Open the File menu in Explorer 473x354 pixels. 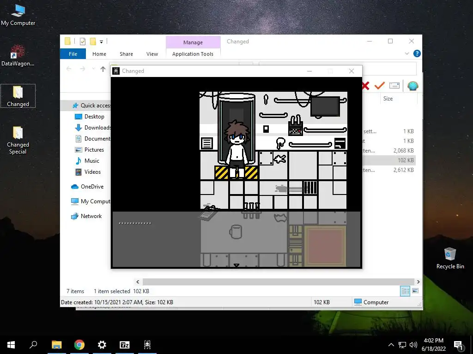(x=73, y=54)
